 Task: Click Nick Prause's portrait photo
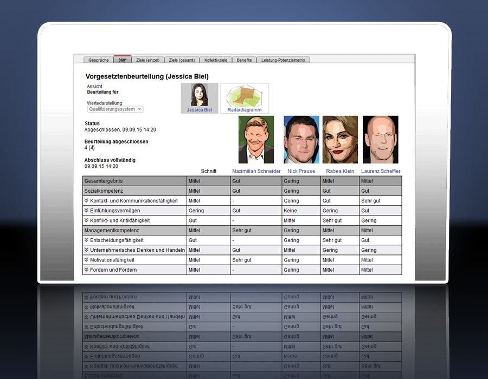301,139
